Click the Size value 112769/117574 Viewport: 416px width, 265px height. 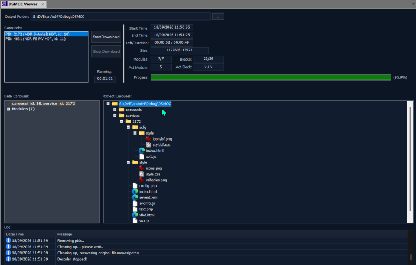pos(179,50)
